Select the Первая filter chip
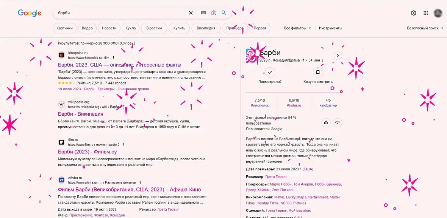Image resolution: width=447 pixels, height=218 pixels. pyautogui.click(x=260, y=28)
